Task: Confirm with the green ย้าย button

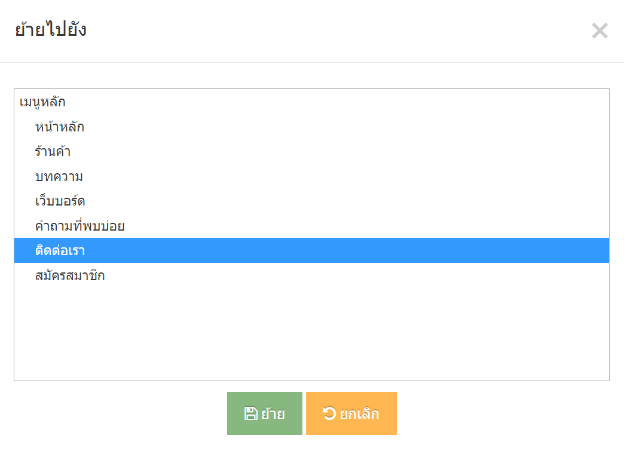Action: pyautogui.click(x=265, y=413)
